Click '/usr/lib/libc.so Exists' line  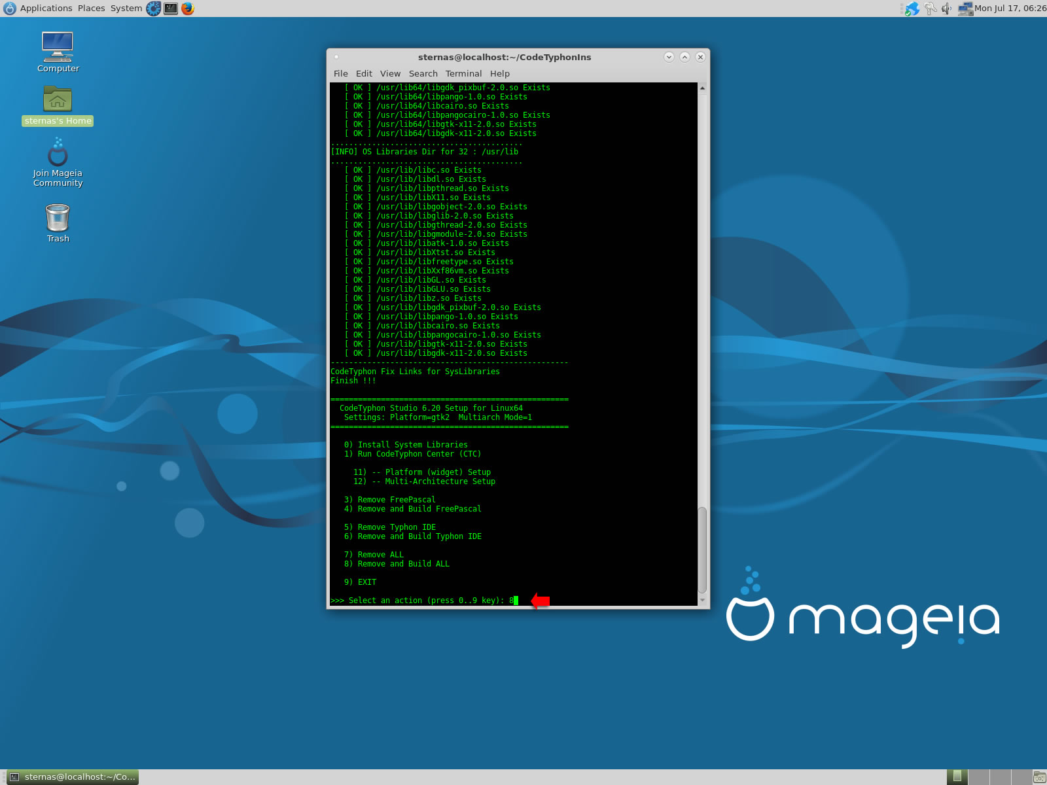(413, 170)
